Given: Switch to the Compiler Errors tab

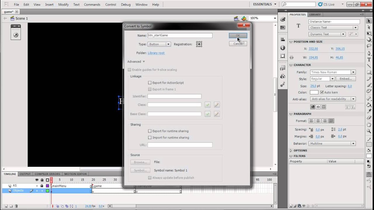Looking at the screenshot, I should [x=47, y=174].
